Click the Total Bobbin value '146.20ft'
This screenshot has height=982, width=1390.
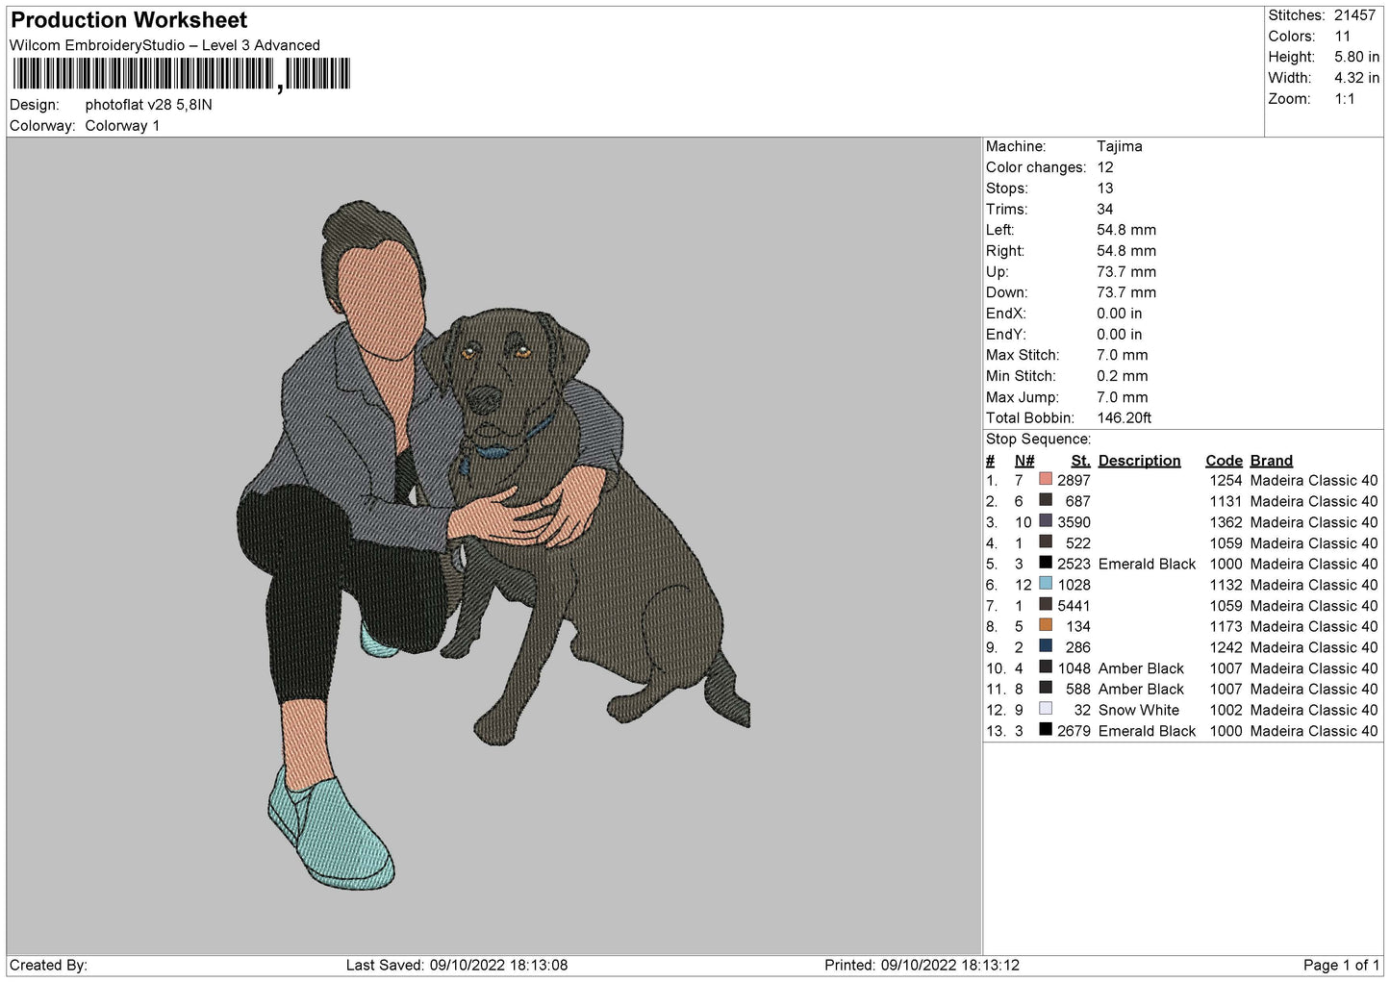(1124, 418)
